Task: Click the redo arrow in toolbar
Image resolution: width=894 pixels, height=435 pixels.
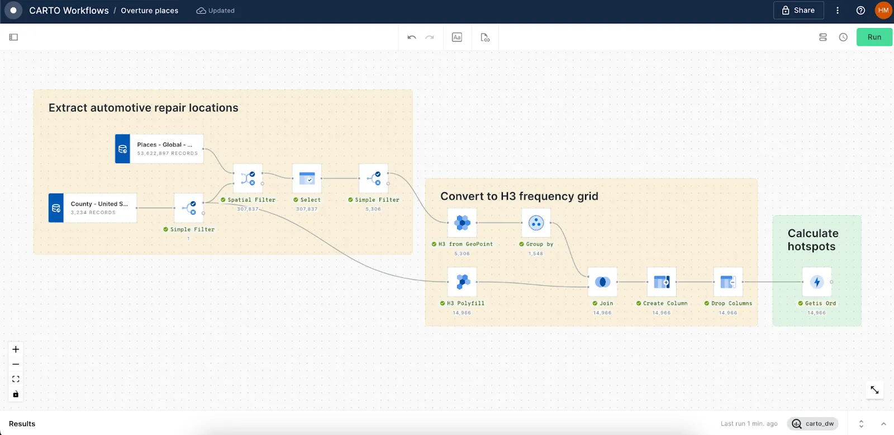Action: point(430,37)
